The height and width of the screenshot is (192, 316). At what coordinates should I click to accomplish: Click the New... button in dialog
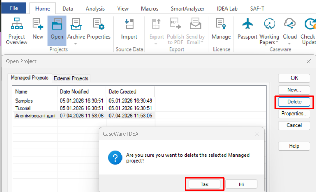tap(294, 90)
